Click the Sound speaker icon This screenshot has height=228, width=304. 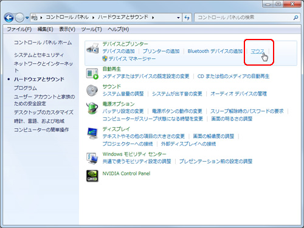[92, 91]
